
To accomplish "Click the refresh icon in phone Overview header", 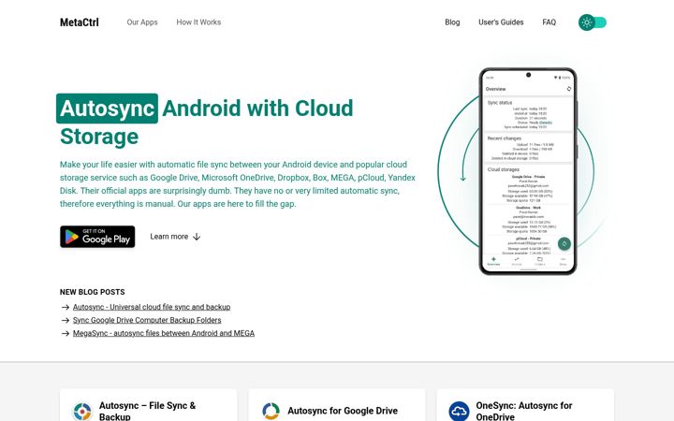I will pyautogui.click(x=569, y=89).
